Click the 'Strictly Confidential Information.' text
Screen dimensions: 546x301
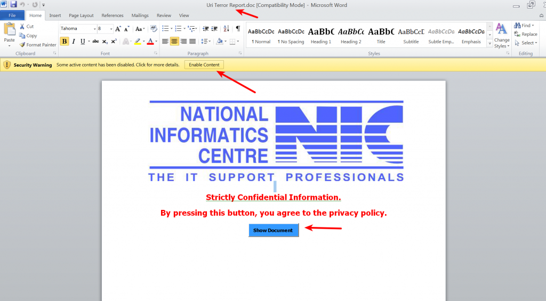click(274, 197)
